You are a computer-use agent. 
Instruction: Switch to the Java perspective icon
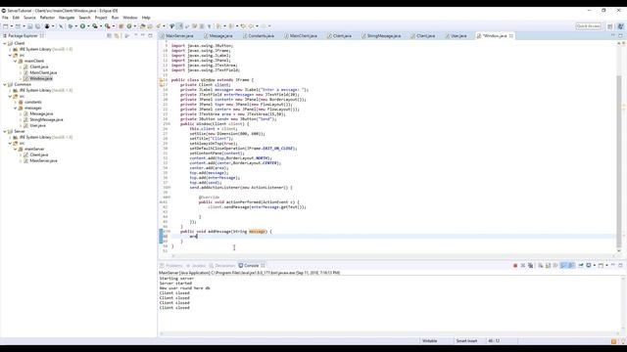point(620,26)
